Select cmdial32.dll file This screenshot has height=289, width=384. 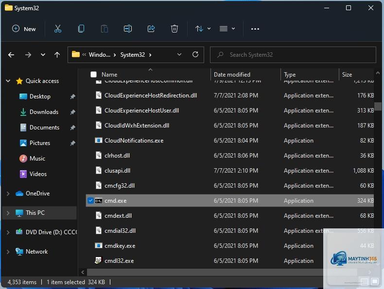120,231
